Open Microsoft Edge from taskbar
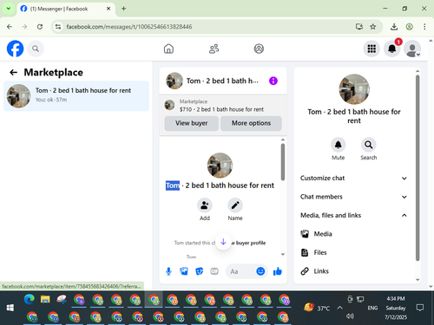Screen dimensions: 434x325 coord(29,299)
